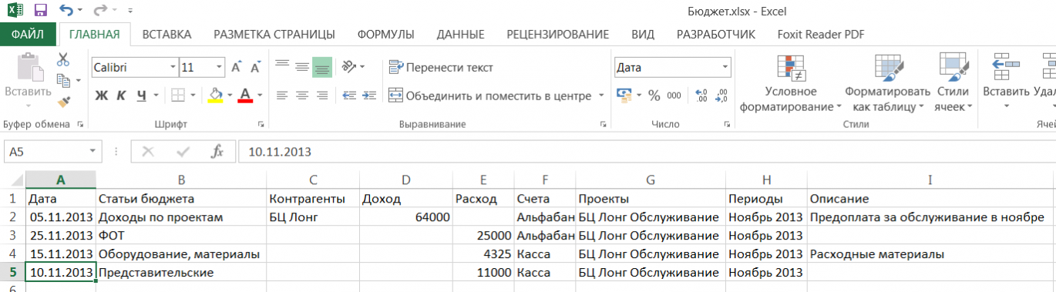Toggle bold (Ж) formatting
Image resolution: width=1056 pixels, height=292 pixels.
tap(101, 96)
